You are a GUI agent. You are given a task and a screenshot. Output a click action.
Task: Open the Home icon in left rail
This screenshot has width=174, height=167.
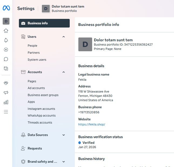(x=6, y=31)
